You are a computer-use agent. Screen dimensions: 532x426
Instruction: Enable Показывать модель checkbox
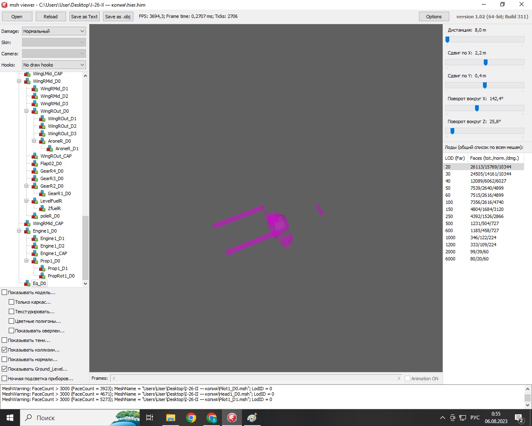5,292
